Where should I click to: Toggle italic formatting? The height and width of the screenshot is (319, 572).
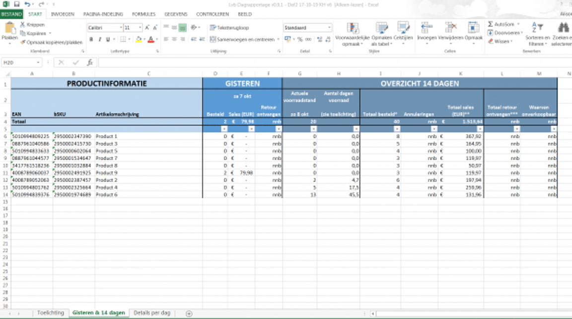click(x=100, y=39)
